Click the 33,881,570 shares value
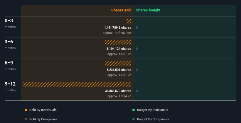Screen dimensions: 241x123 point(118,91)
